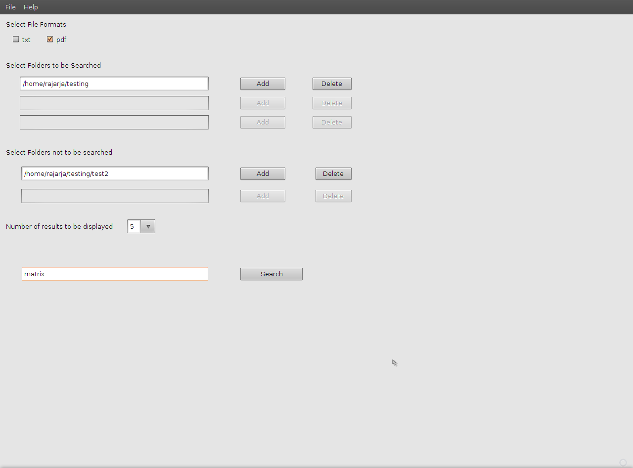Click the Delete button on the second excluded folder row

pyautogui.click(x=333, y=196)
